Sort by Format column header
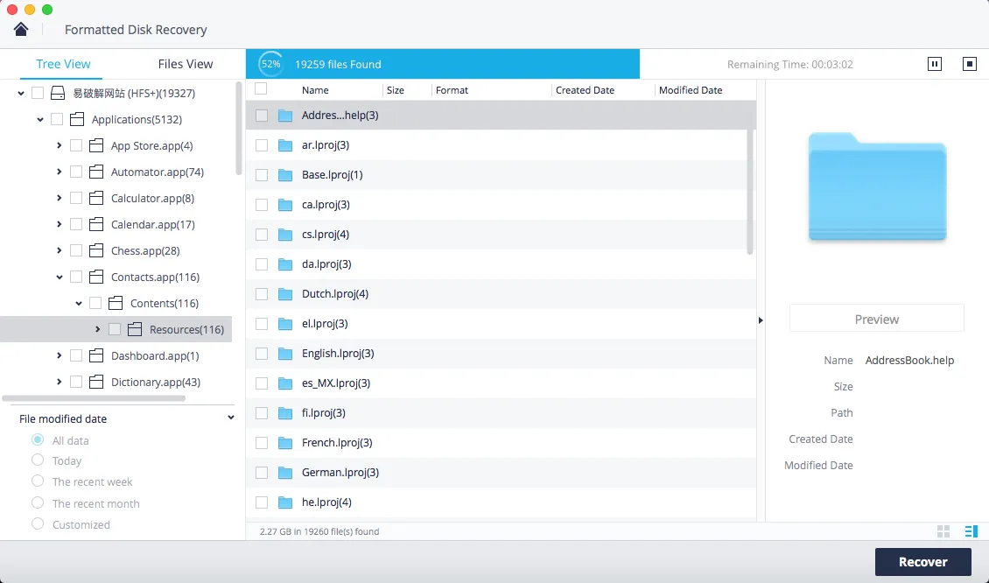989x583 pixels. [x=452, y=90]
